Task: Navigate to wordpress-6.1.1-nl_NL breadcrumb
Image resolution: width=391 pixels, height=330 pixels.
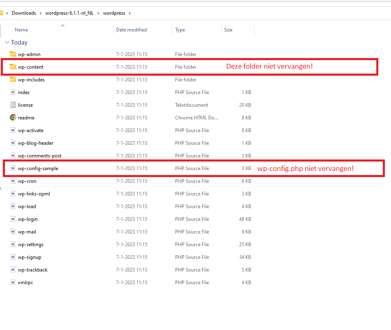Action: click(x=69, y=13)
